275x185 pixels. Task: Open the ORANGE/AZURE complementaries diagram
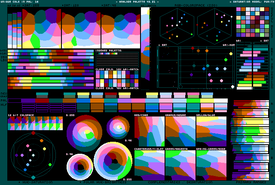coord(180,131)
